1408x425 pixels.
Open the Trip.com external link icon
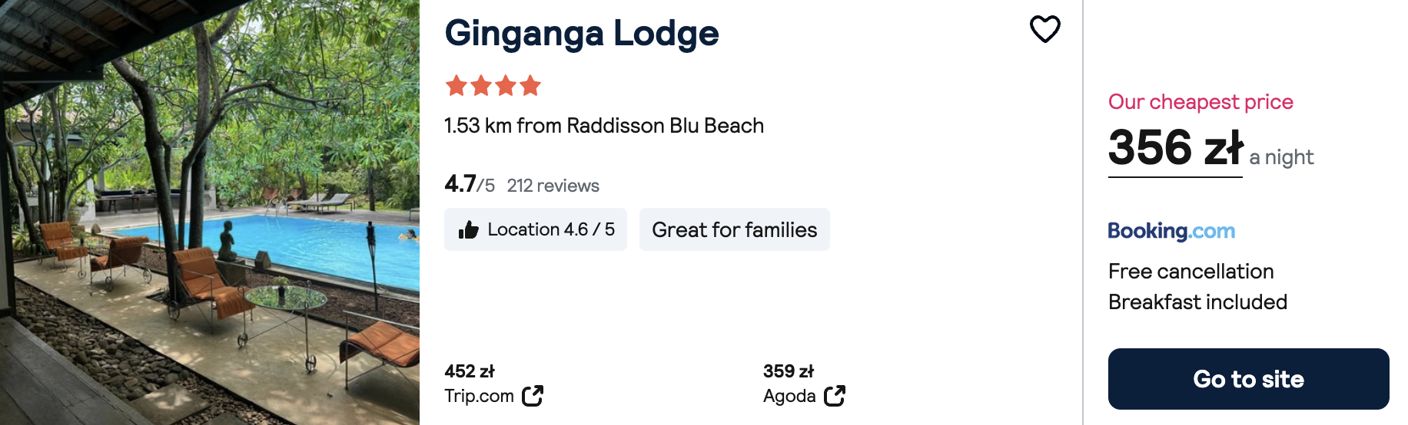click(533, 396)
